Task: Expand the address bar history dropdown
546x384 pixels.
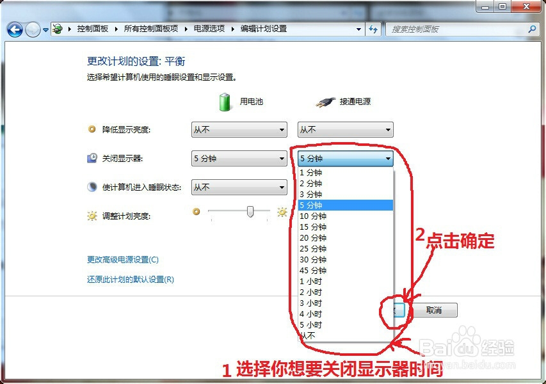Action: (358, 29)
